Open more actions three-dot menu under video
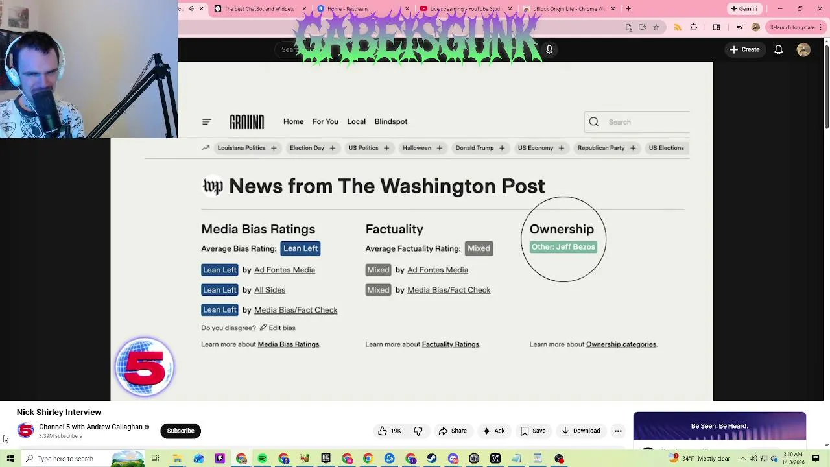The width and height of the screenshot is (830, 467). 618,431
